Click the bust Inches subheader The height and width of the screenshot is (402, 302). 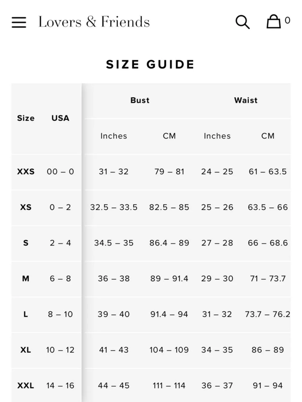pyautogui.click(x=114, y=136)
